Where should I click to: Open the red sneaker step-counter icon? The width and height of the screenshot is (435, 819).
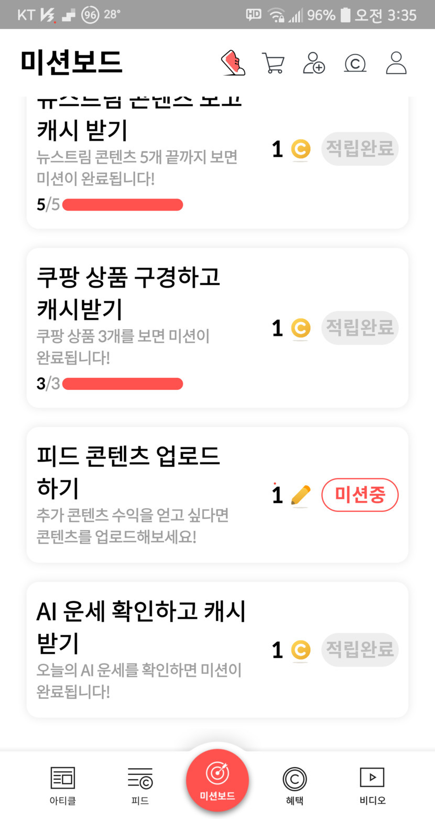tap(234, 63)
